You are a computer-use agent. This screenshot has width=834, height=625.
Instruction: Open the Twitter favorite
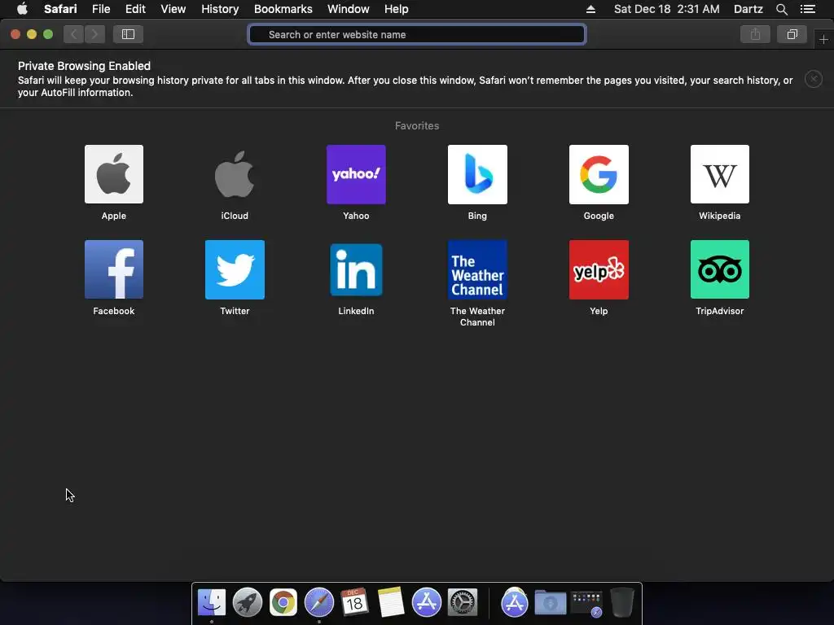[235, 269]
